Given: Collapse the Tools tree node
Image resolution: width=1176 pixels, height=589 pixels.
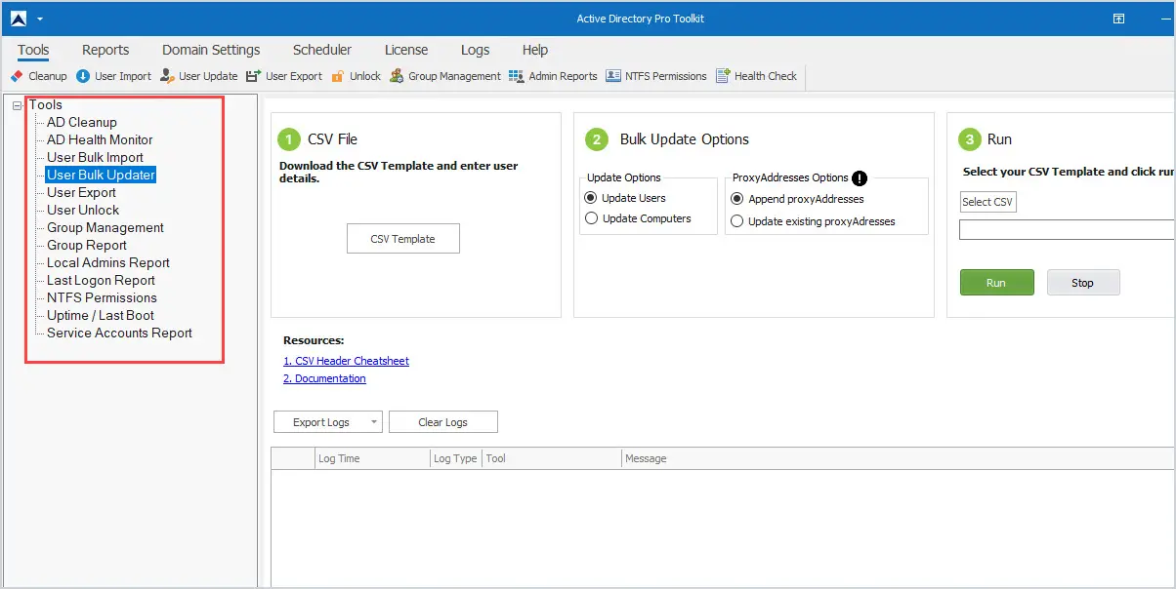Looking at the screenshot, I should coord(18,105).
